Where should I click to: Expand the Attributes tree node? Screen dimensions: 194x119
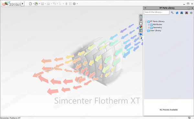coord(149,25)
